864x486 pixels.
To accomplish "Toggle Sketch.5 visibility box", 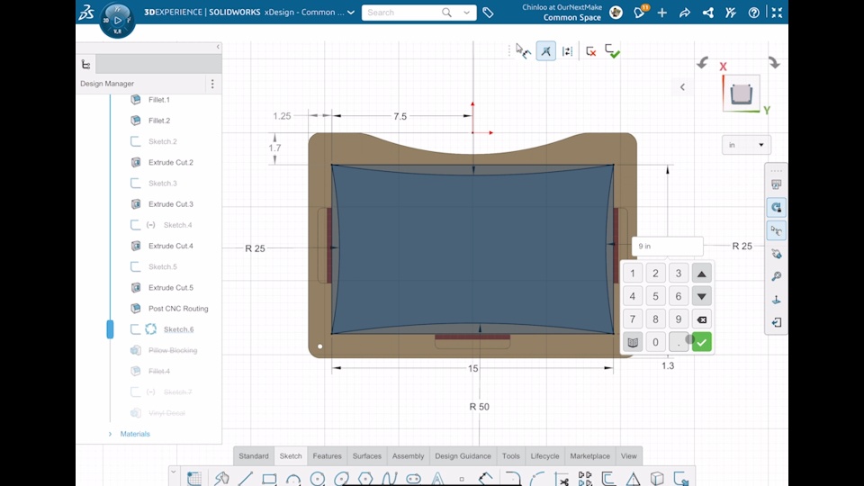I will [x=136, y=266].
